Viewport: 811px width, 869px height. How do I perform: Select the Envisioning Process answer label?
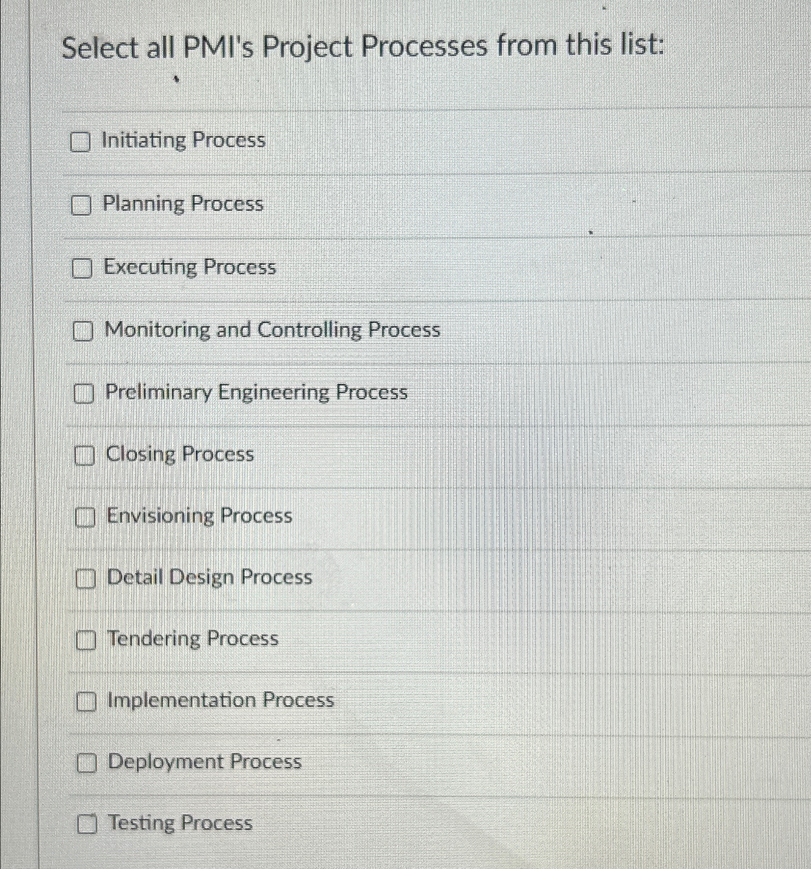(199, 516)
